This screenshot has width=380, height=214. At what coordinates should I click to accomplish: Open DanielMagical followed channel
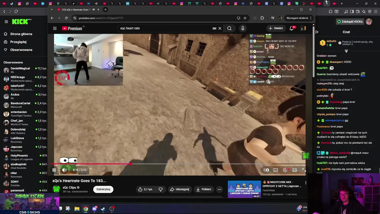pos(25,70)
